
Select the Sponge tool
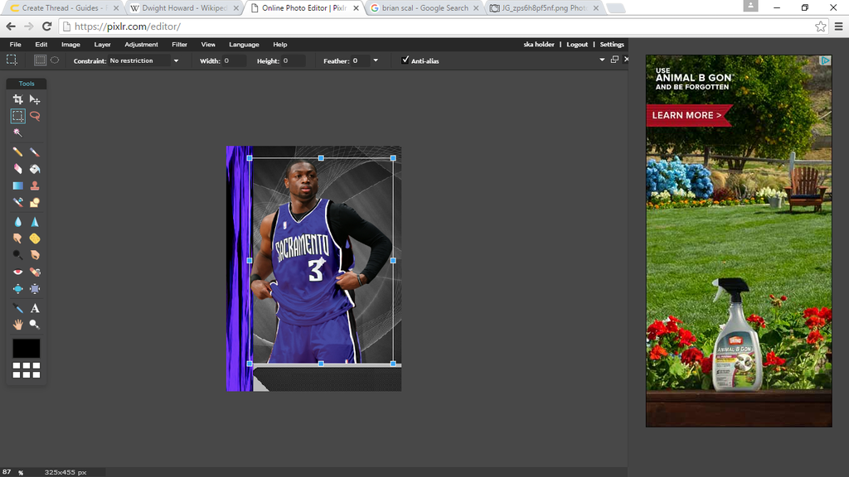(x=35, y=238)
